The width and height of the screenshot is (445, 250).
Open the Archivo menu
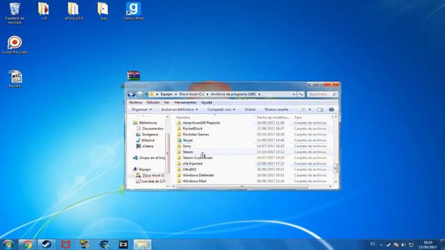point(136,102)
